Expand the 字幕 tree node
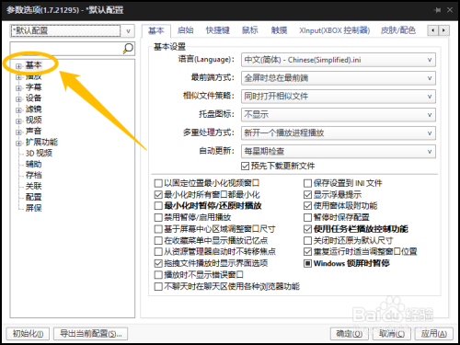The width and height of the screenshot is (460, 345). pos(18,88)
